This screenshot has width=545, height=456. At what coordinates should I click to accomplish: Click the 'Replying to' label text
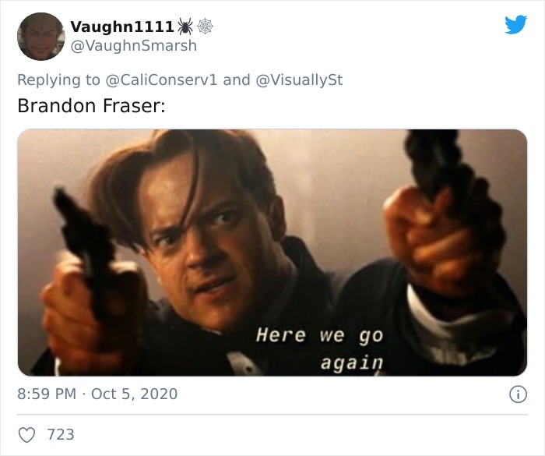(x=58, y=80)
